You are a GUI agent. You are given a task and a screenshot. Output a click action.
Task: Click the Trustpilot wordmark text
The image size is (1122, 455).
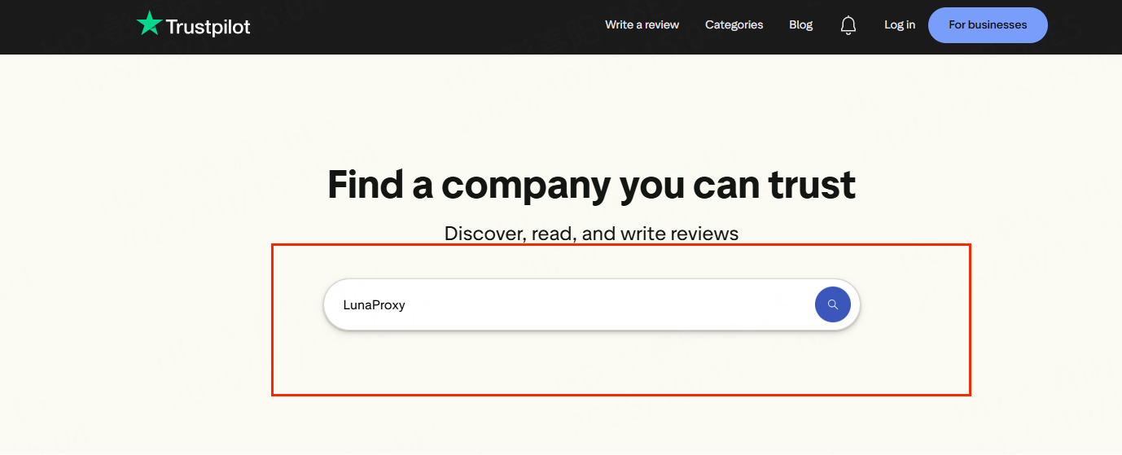(x=208, y=27)
